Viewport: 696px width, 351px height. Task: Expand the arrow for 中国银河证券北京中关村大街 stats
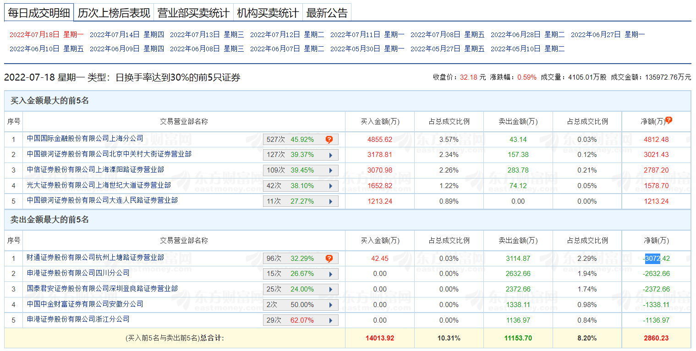331,155
